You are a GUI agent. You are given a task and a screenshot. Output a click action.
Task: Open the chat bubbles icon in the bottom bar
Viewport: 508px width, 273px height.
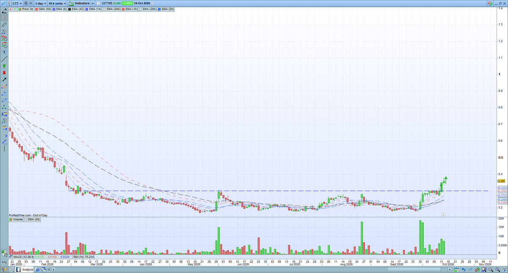pyautogui.click(x=37, y=270)
